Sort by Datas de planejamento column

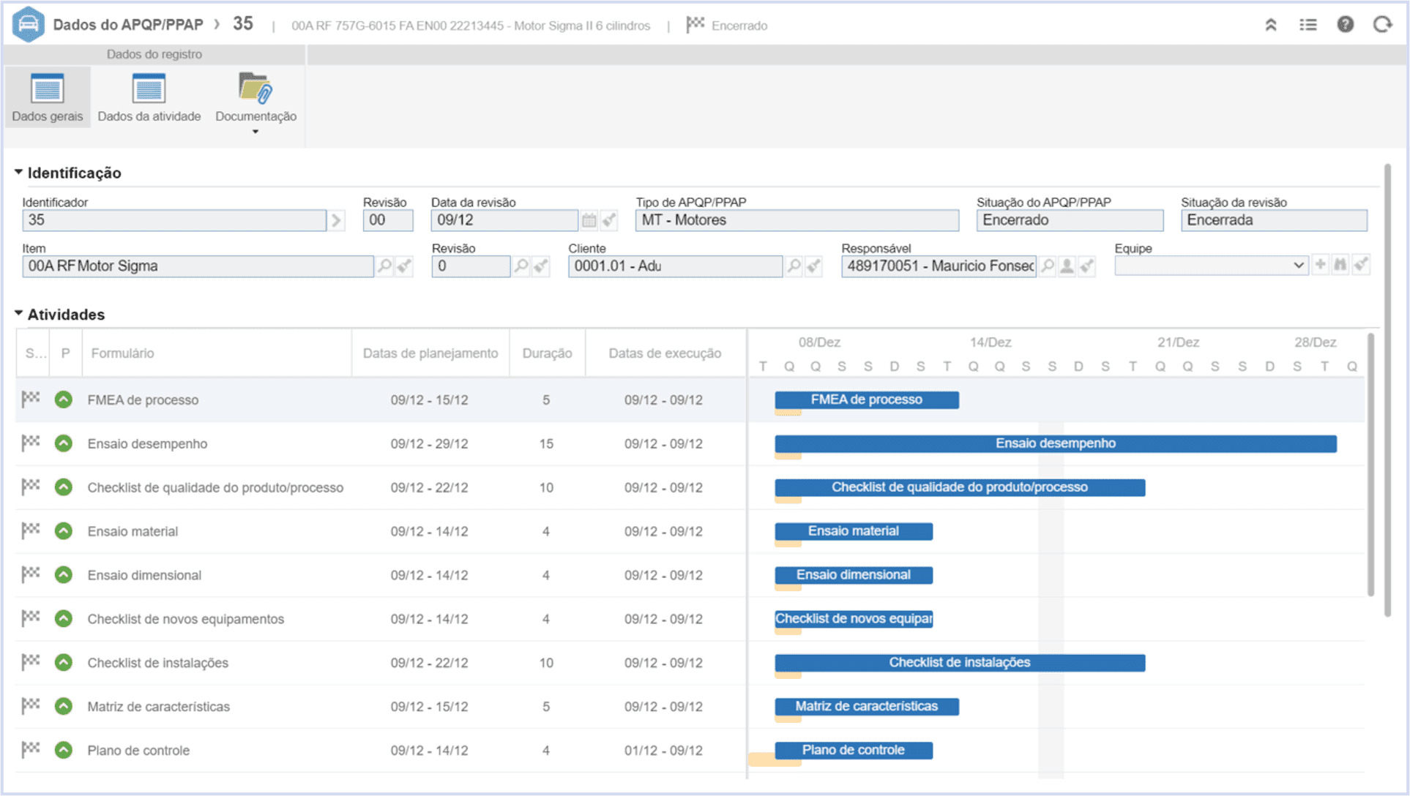[430, 353]
